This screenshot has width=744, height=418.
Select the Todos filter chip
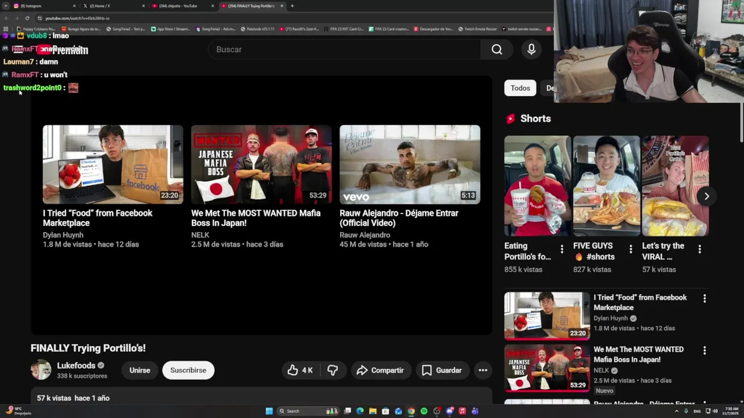(520, 88)
